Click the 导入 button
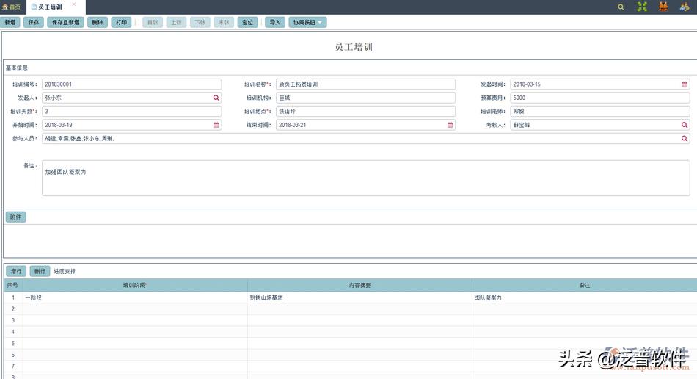 (x=275, y=22)
